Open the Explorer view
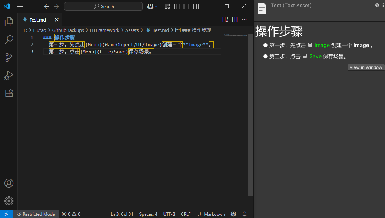The image size is (385, 218). click(9, 22)
